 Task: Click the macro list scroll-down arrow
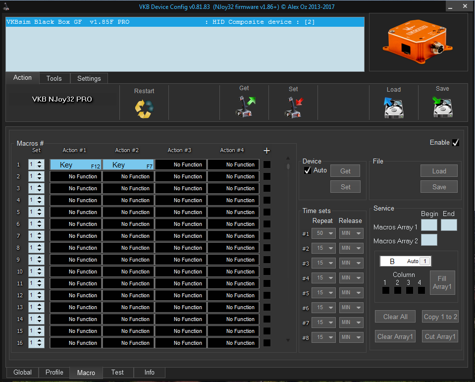pos(288,340)
